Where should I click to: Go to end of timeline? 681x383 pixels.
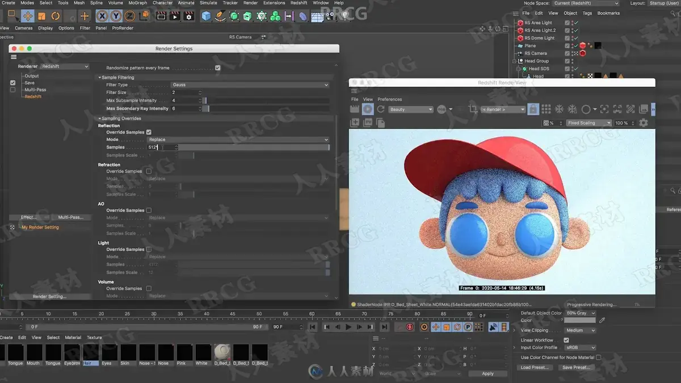pos(384,327)
